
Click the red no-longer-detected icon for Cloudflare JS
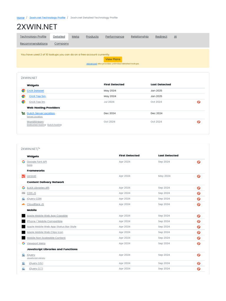point(199,205)
